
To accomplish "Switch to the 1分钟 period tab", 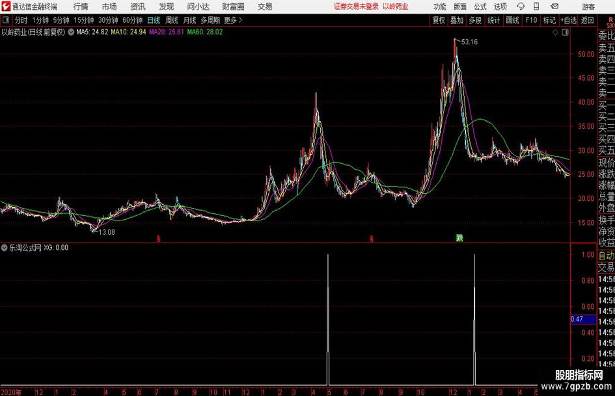I will (x=40, y=20).
